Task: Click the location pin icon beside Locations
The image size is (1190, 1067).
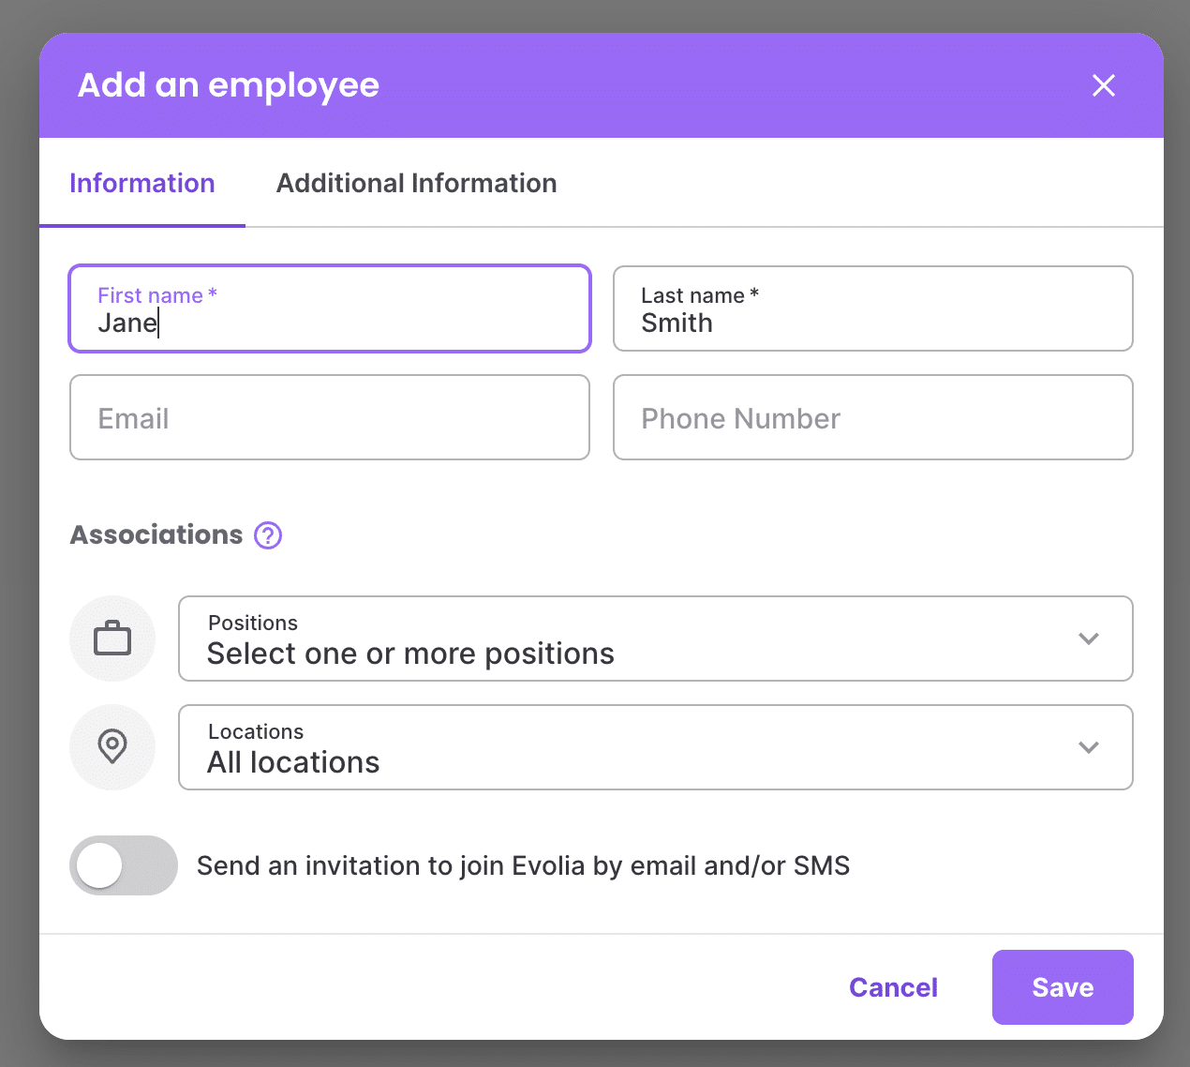Action: (112, 747)
